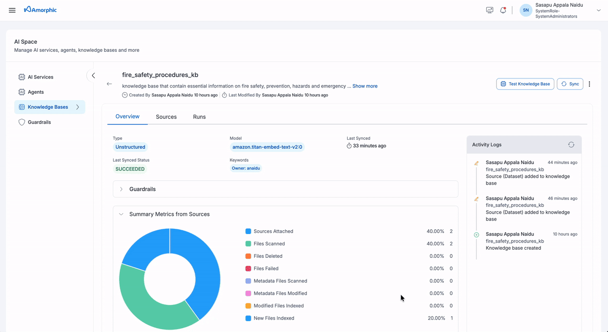Image resolution: width=608 pixels, height=332 pixels.
Task: Go back using the back arrow
Action: pyautogui.click(x=109, y=84)
